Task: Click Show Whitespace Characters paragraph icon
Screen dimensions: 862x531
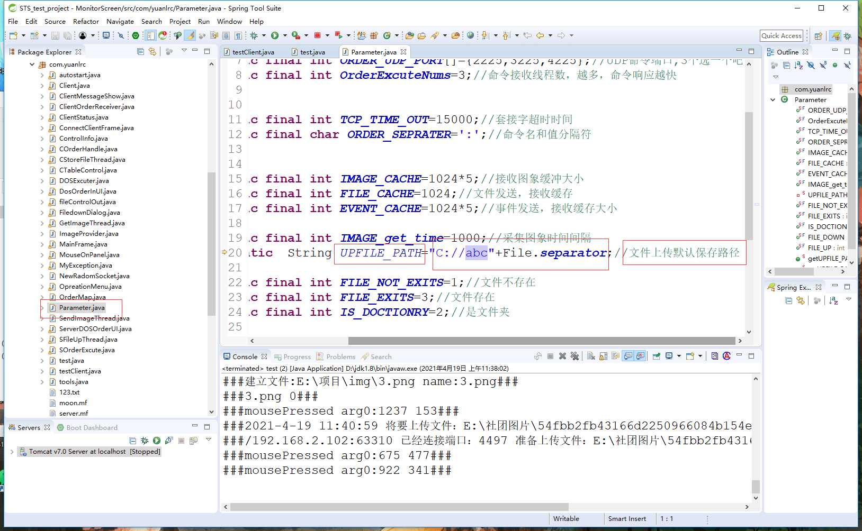Action: click(238, 35)
